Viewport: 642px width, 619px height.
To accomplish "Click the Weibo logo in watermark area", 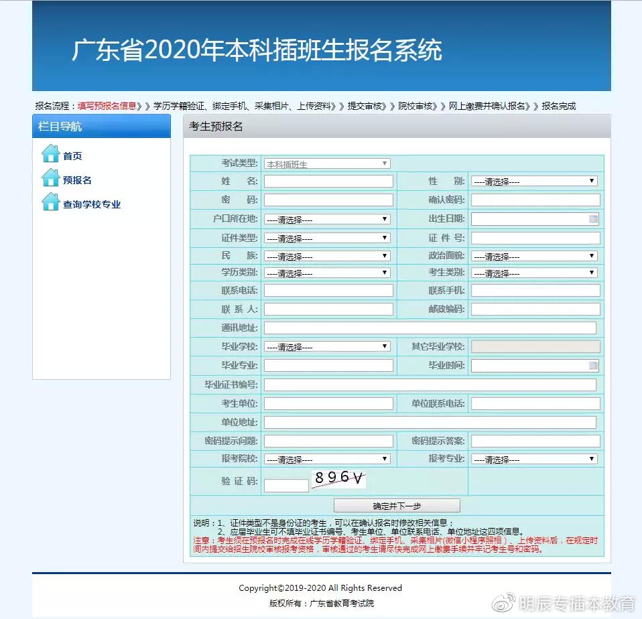I will pos(503,604).
